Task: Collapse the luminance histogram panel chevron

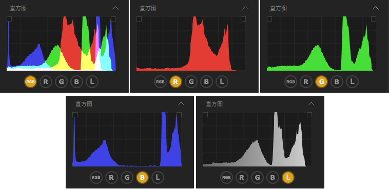Action: tap(312, 104)
